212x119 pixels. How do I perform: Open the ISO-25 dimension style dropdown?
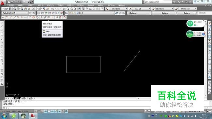click(141, 9)
